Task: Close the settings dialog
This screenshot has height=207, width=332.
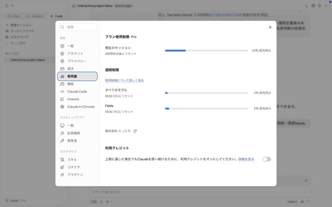Action: coord(270,27)
